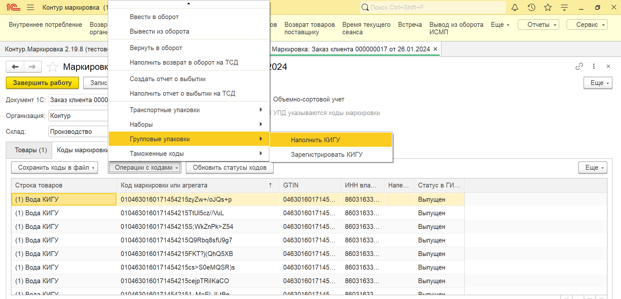Select row with code ending TtUl5cz//VuL
Viewport: 621px width, 299px height.
point(238,213)
